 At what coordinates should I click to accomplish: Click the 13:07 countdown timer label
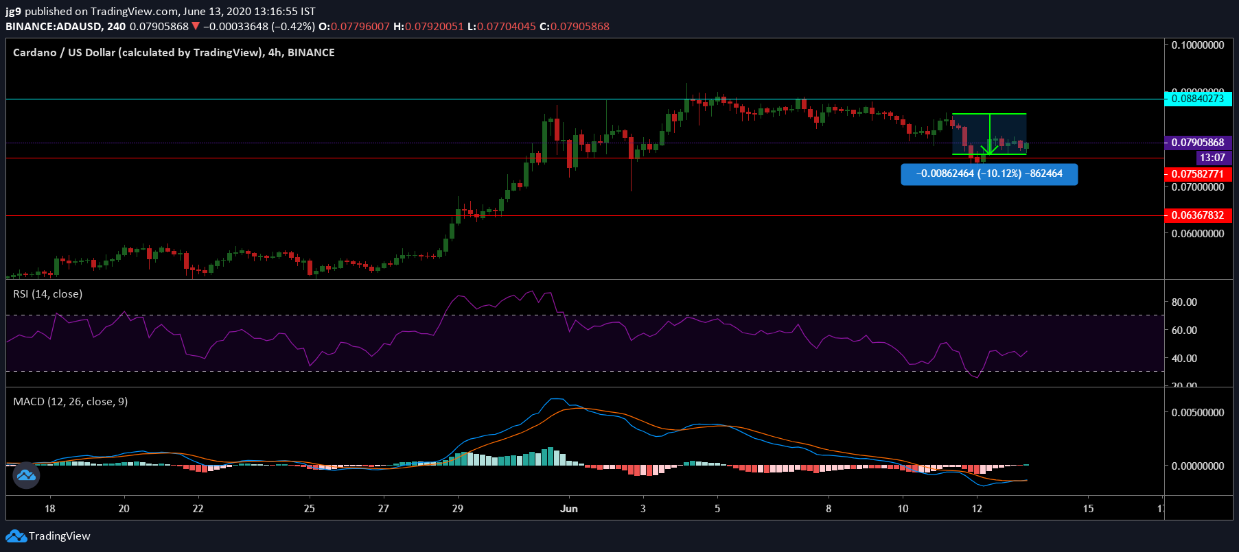[x=1212, y=158]
